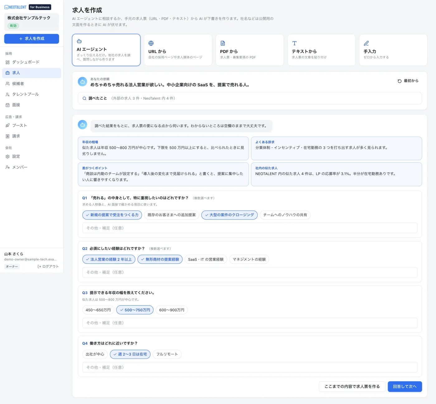
Task: Toggle 無形商材の提案経験 chip
Action: [160, 259]
